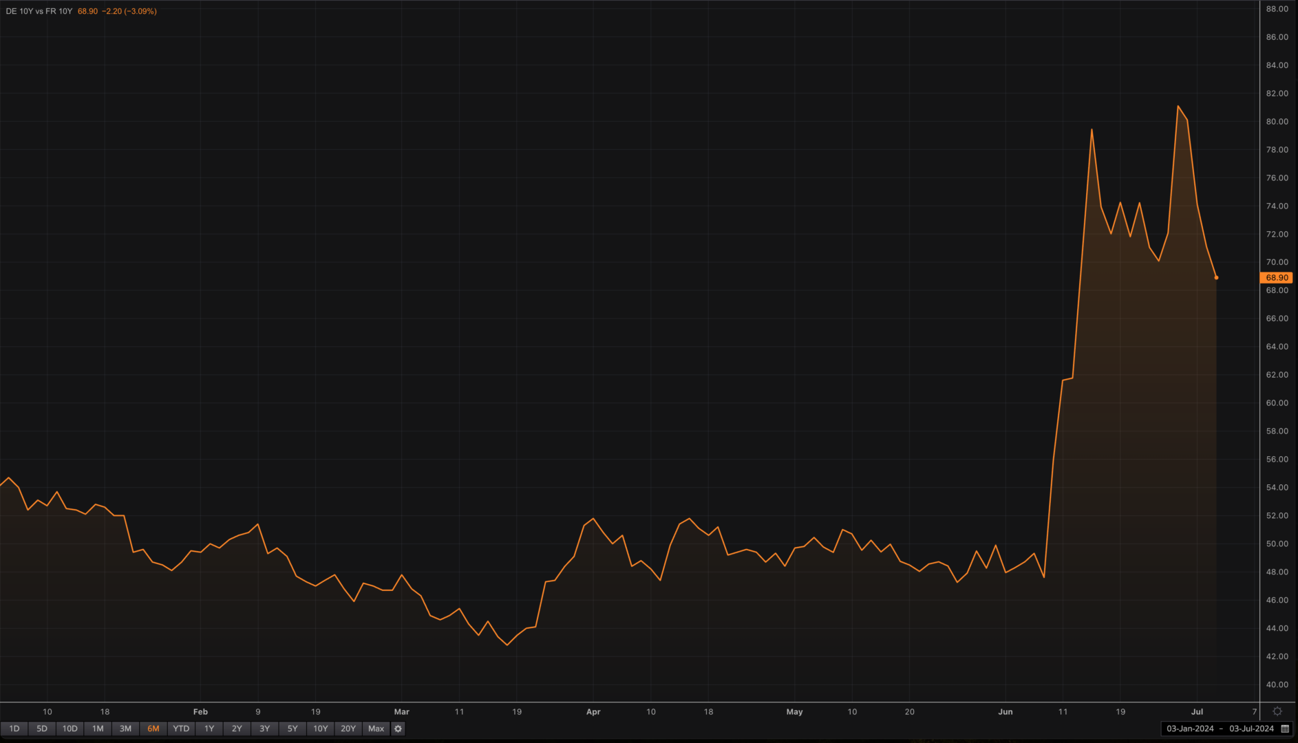This screenshot has height=743, width=1298.
Task: Click the DE 10Y vs FR 10Y series label
Action: coord(39,11)
